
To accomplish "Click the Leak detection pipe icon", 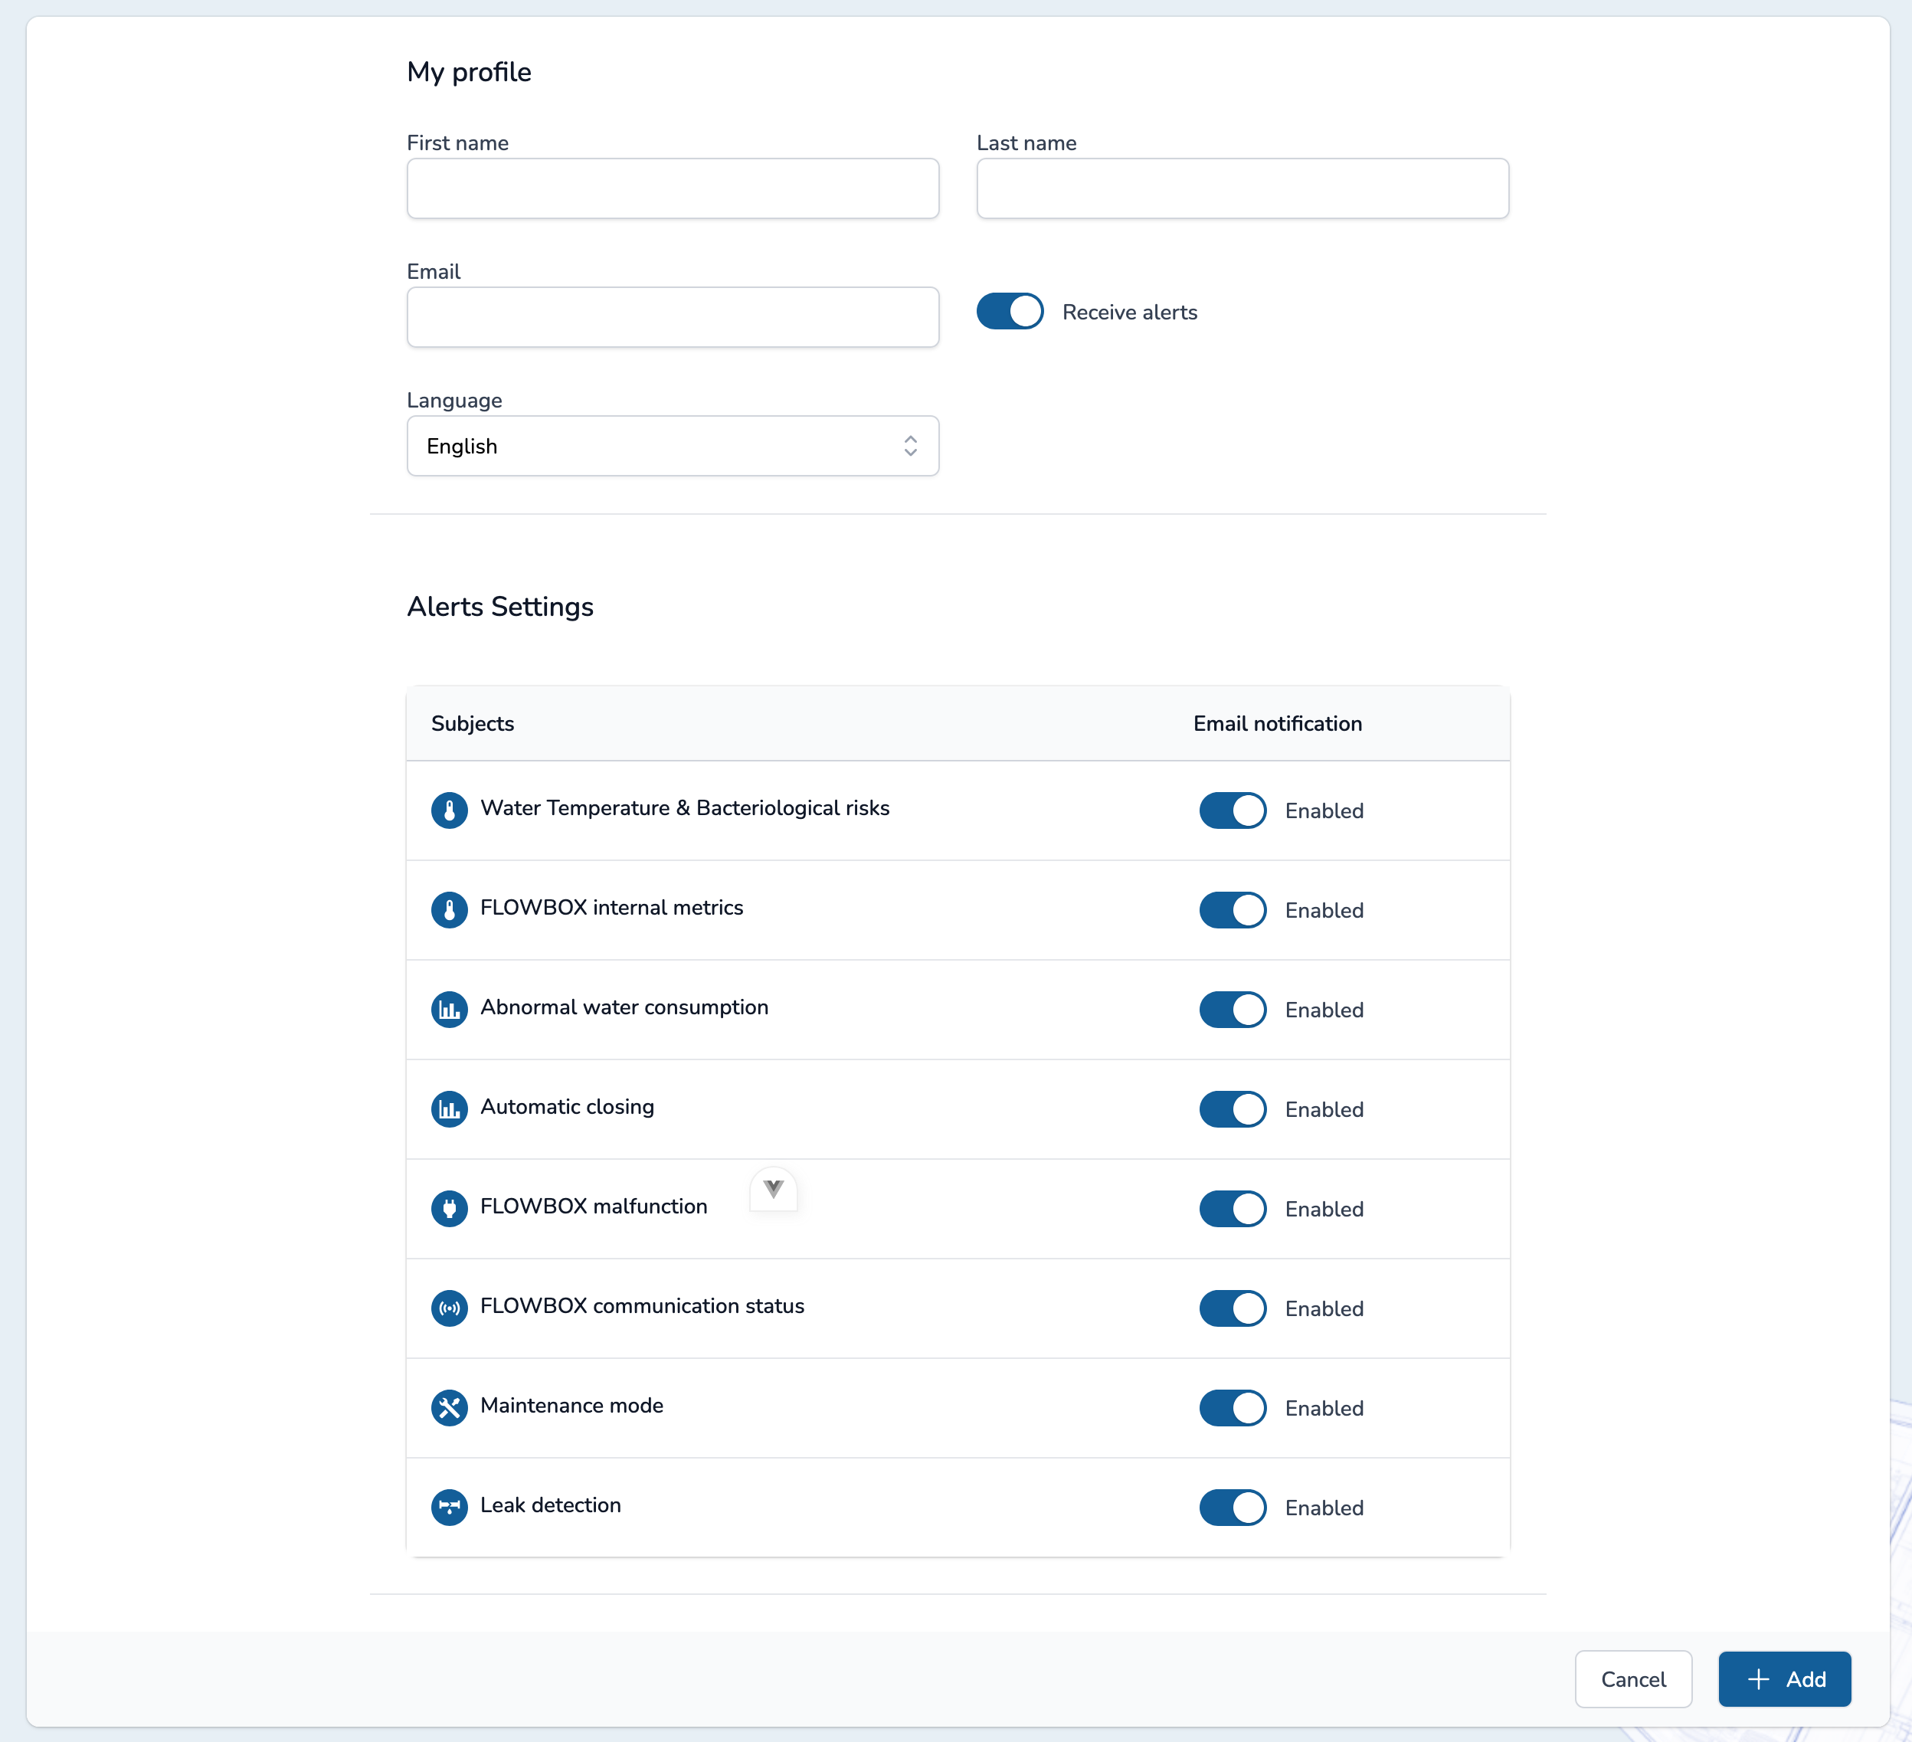I will tap(450, 1507).
